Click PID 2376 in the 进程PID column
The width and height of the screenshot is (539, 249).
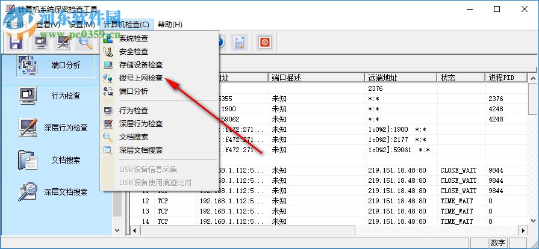coord(496,99)
